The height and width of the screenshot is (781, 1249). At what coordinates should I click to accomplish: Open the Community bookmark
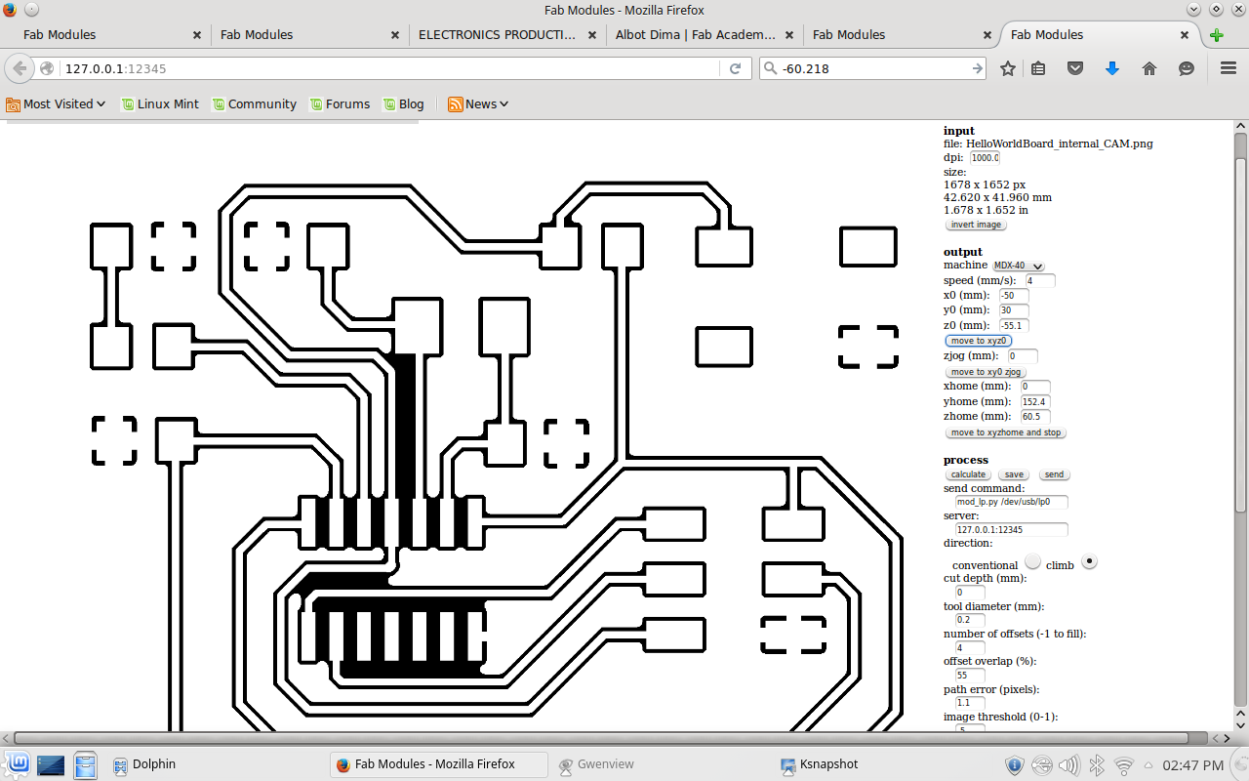tap(254, 103)
